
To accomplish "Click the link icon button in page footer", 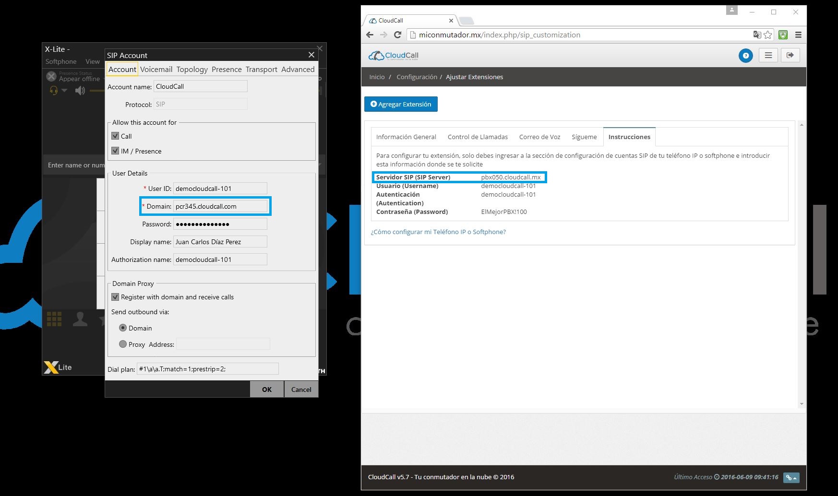I will pos(791,477).
